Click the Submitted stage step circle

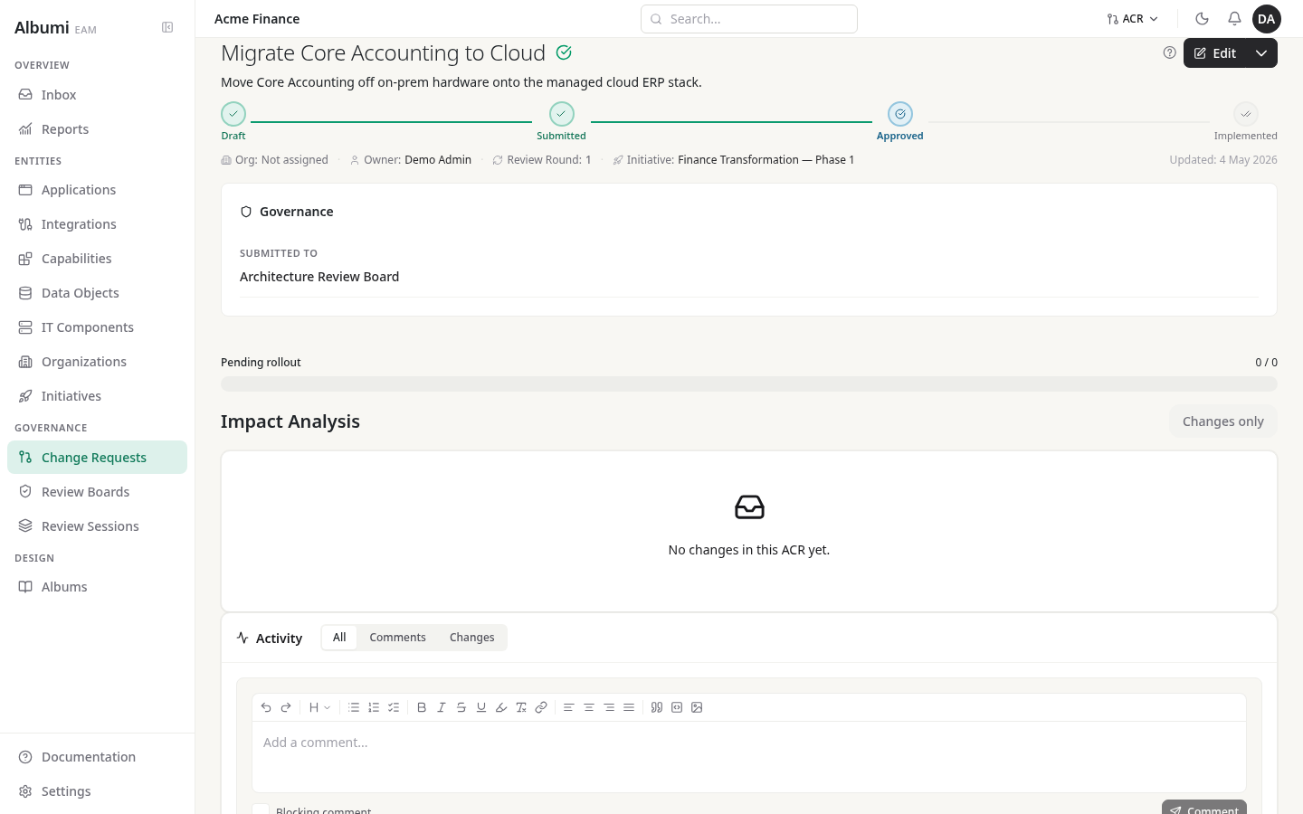coord(562,114)
